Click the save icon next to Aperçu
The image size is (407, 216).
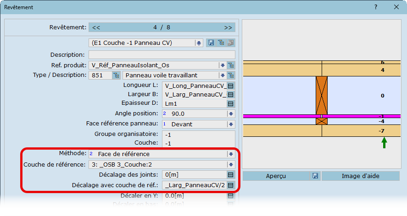tap(315, 176)
